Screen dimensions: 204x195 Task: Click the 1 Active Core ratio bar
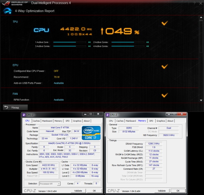(69, 42)
